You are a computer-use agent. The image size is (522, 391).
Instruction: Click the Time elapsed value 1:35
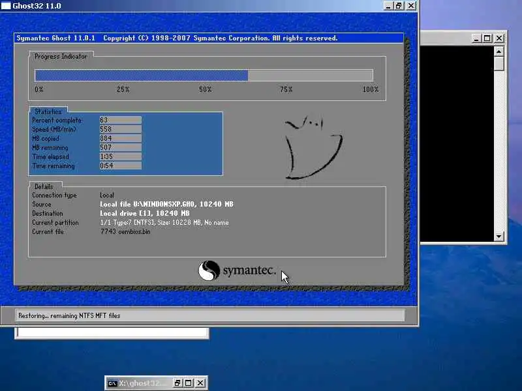(x=121, y=156)
